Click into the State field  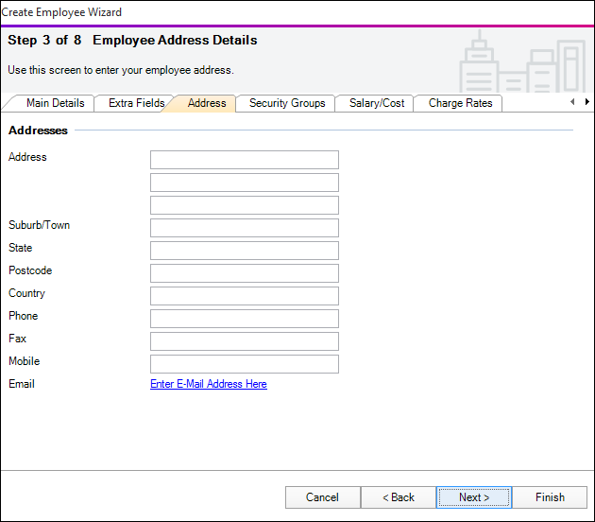pos(244,251)
